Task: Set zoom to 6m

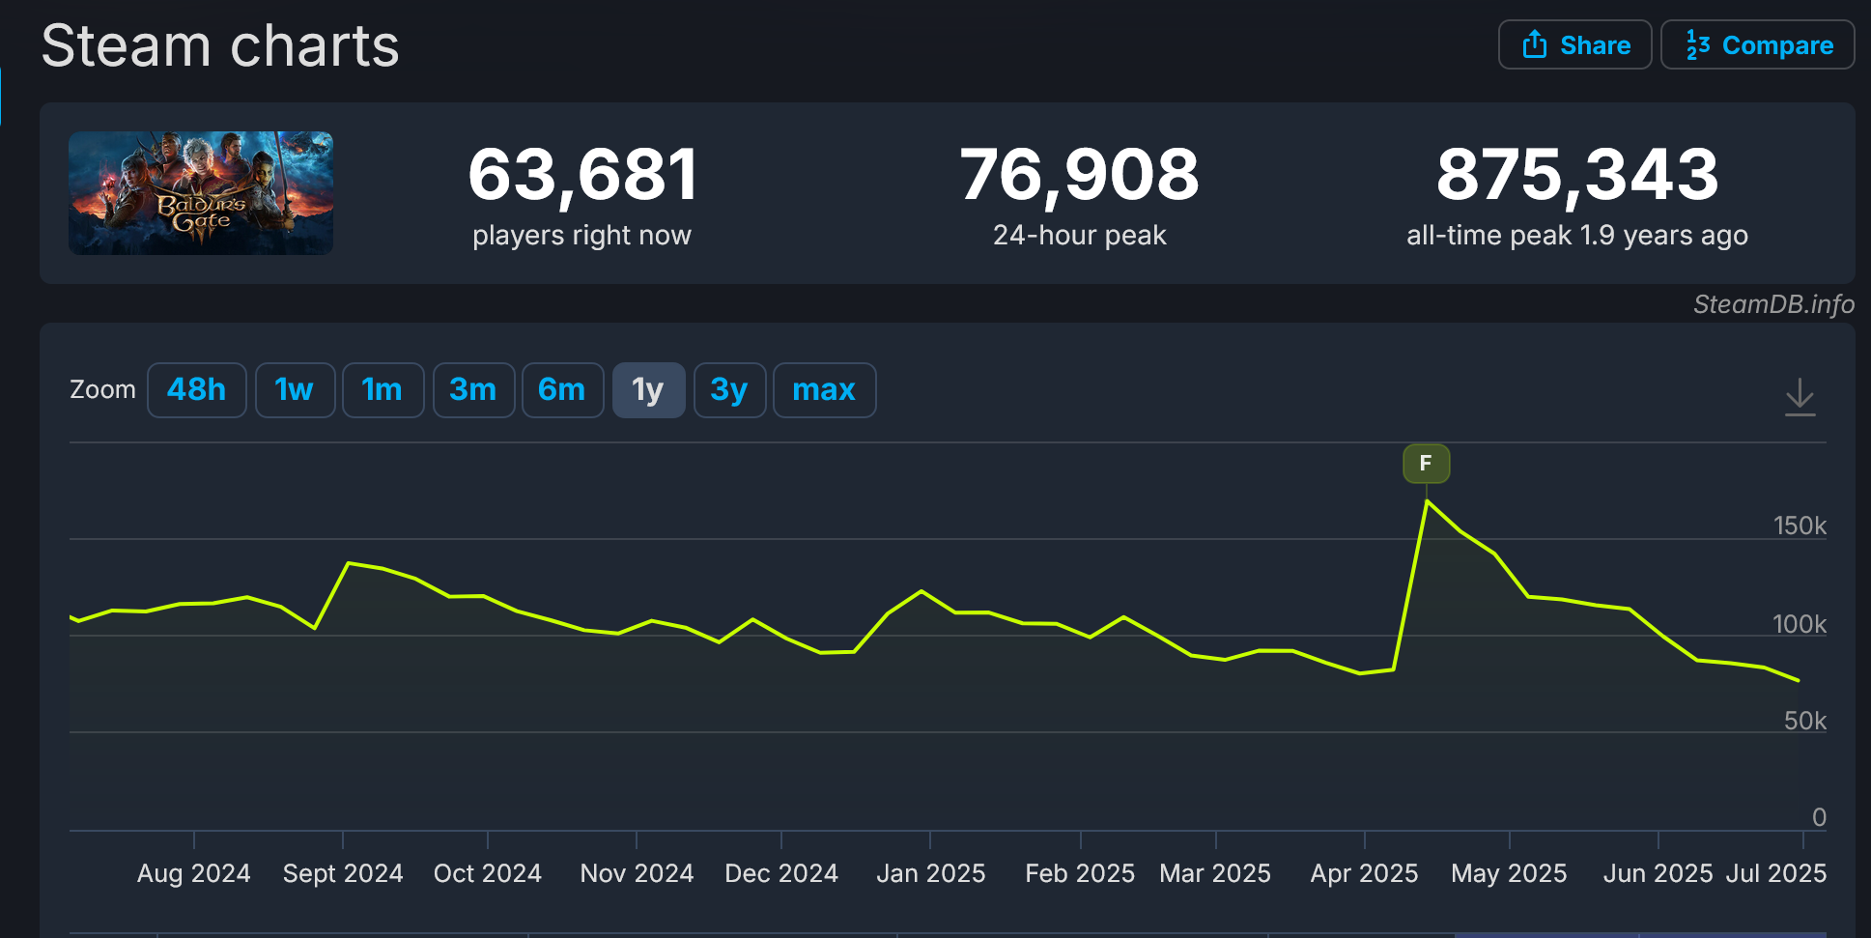Action: [x=563, y=390]
